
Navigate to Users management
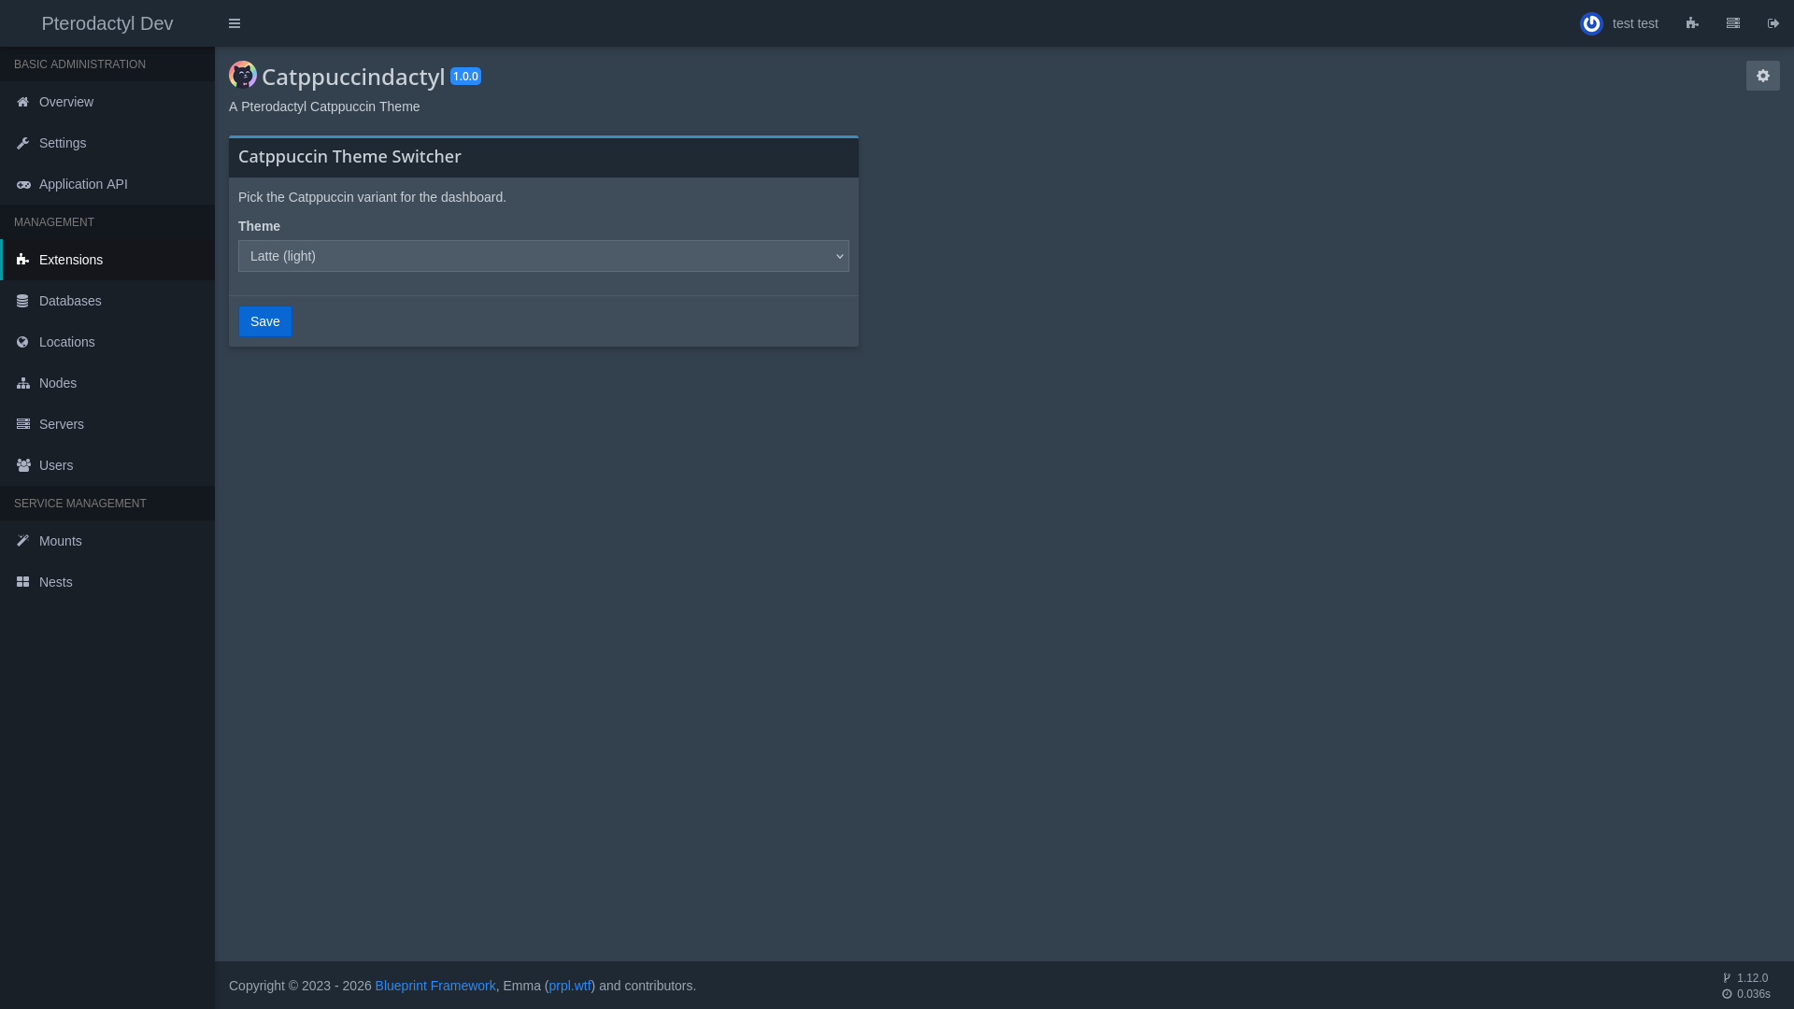pyautogui.click(x=56, y=465)
